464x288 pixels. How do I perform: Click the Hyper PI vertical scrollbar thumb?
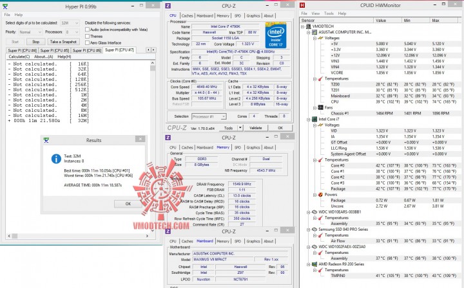pos(153,68)
